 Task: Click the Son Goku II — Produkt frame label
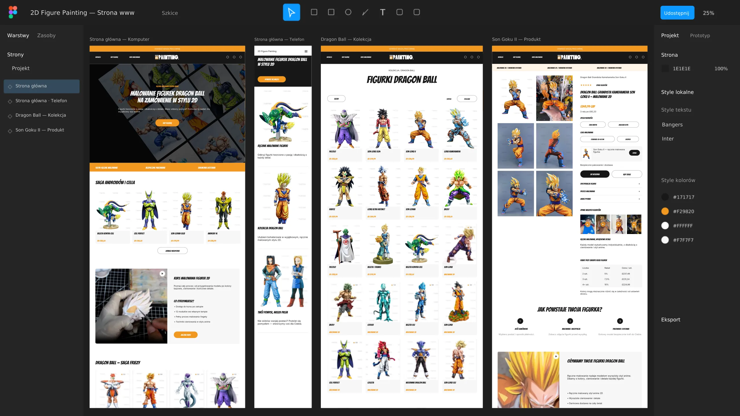pos(516,39)
